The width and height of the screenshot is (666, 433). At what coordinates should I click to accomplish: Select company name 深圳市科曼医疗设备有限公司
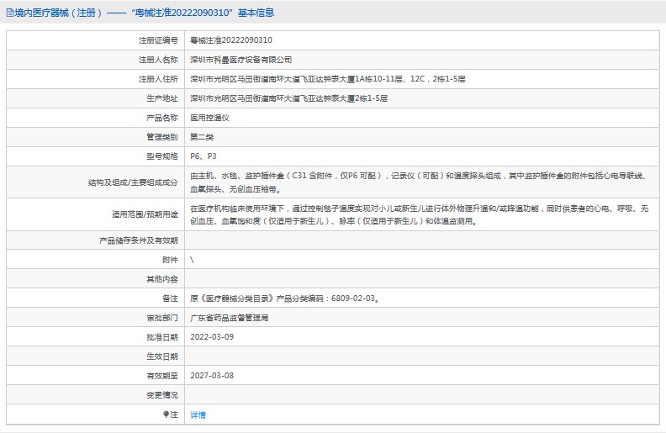click(x=240, y=60)
